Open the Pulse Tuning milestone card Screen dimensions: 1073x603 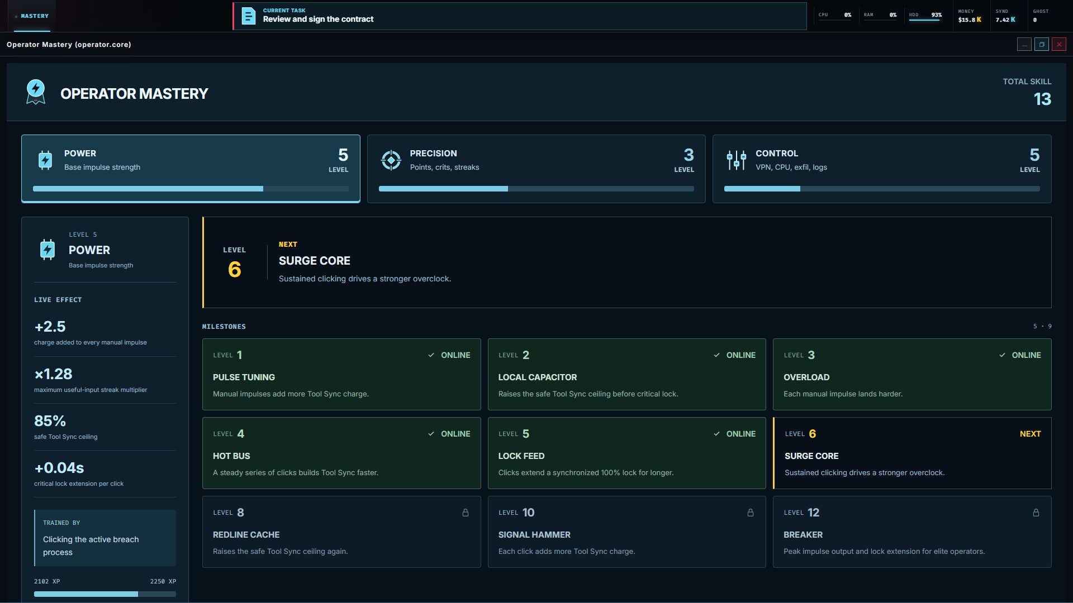pos(341,374)
